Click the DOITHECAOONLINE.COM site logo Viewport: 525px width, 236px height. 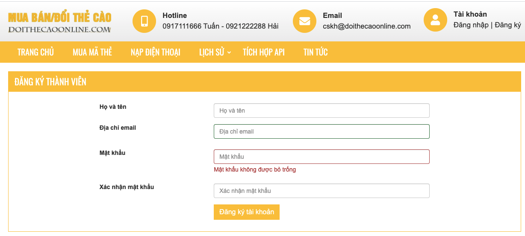pyautogui.click(x=60, y=23)
